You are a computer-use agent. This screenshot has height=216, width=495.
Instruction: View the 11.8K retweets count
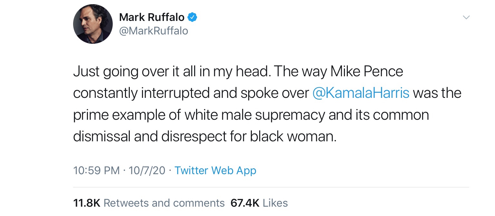coord(87,203)
